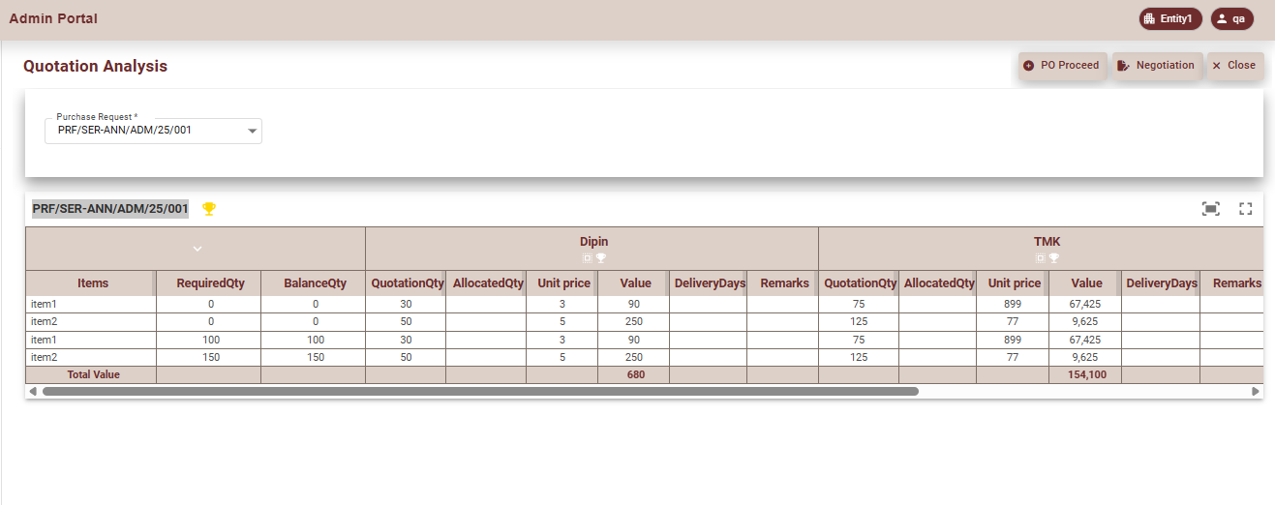
Task: Click the left arrow of the horizontal scrollbar
Action: (x=33, y=392)
